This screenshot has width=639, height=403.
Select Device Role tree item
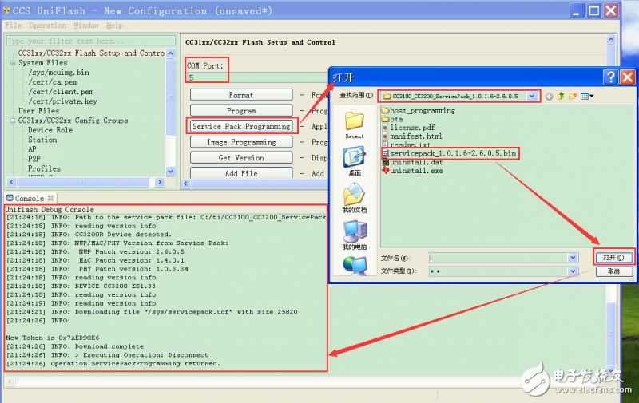click(x=50, y=130)
